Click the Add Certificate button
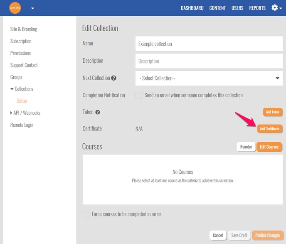The image size is (286, 244). 270,129
